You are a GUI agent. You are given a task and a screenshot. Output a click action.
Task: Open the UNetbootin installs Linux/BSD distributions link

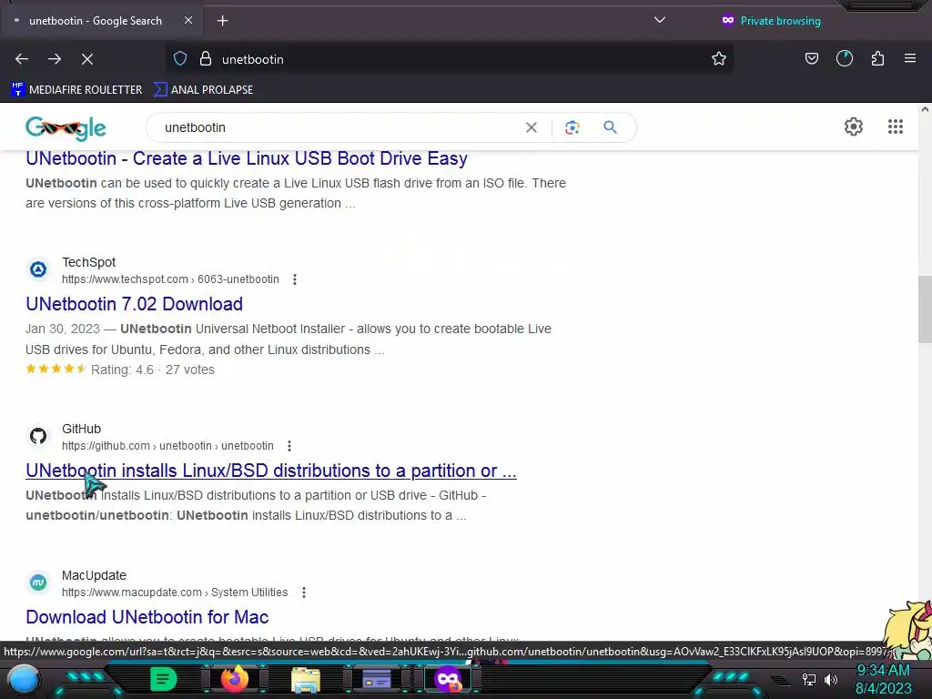pyautogui.click(x=271, y=471)
